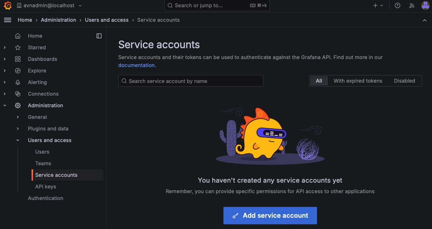432x229 pixels.
Task: Open the Teams page
Action: [x=43, y=163]
